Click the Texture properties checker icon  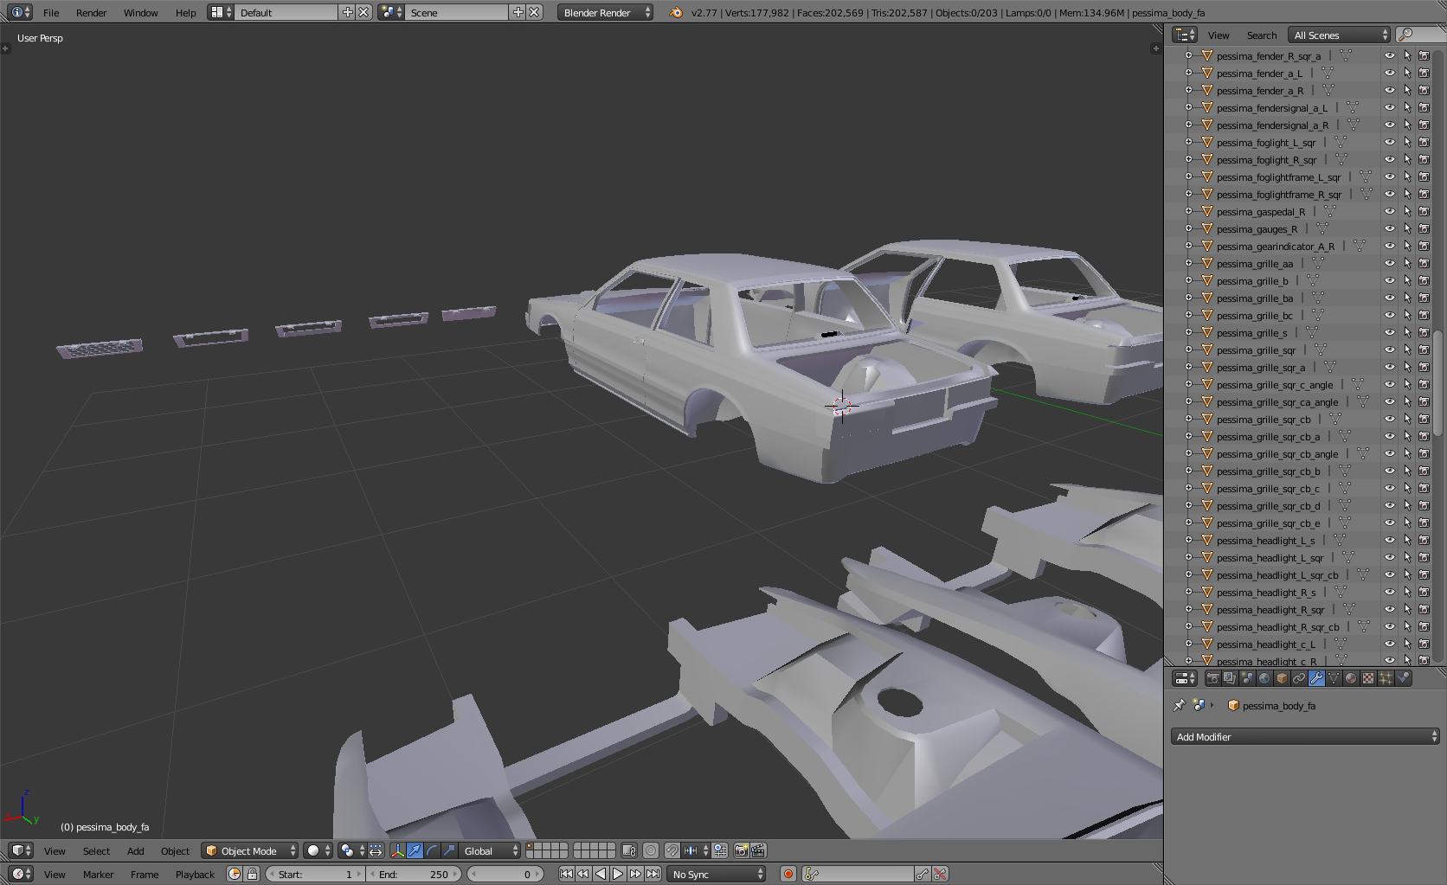pyautogui.click(x=1368, y=679)
